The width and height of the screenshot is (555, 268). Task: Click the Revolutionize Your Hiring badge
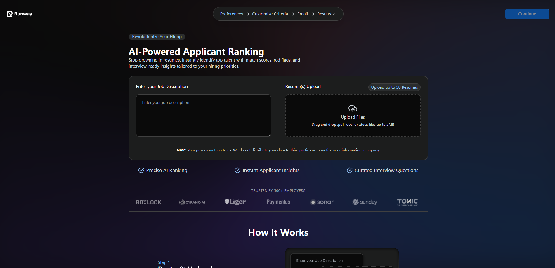click(x=157, y=36)
